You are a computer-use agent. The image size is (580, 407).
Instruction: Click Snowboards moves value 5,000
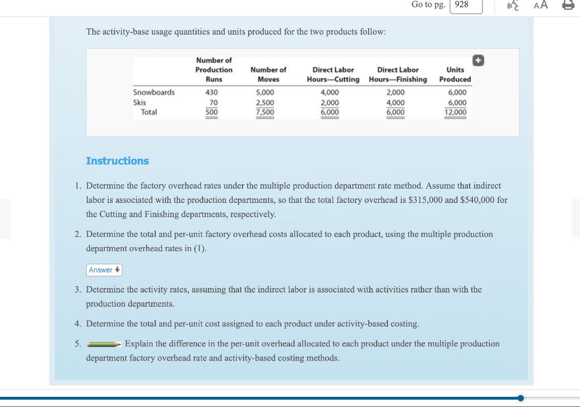click(x=265, y=92)
